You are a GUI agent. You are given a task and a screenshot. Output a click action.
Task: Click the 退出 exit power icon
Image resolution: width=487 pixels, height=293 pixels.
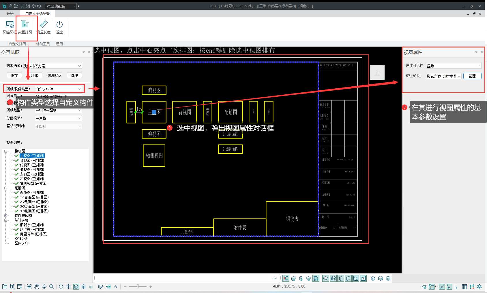[x=59, y=24]
